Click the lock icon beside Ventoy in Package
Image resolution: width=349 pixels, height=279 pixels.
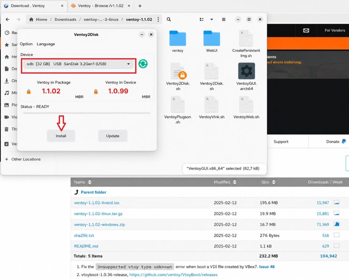click(29, 92)
